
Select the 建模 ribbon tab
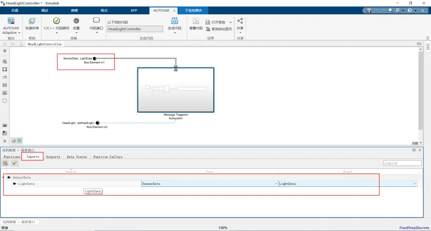(x=74, y=10)
